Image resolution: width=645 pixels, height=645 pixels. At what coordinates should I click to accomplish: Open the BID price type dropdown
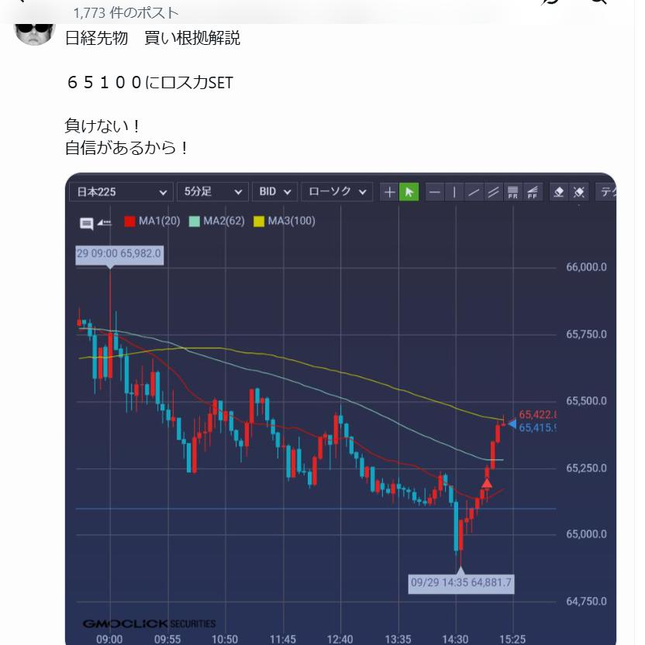pyautogui.click(x=274, y=192)
